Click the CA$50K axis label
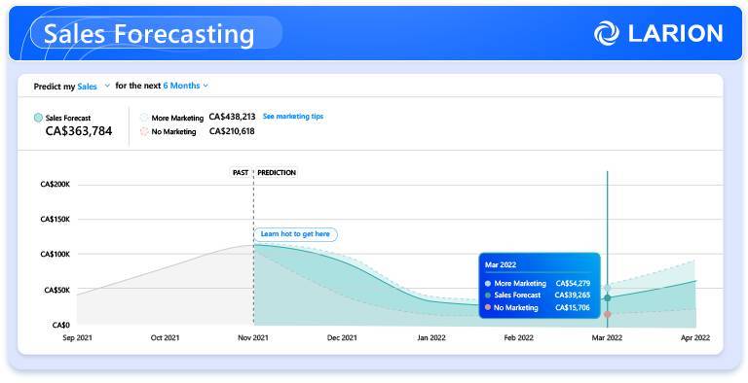748x383 pixels. (x=56, y=290)
